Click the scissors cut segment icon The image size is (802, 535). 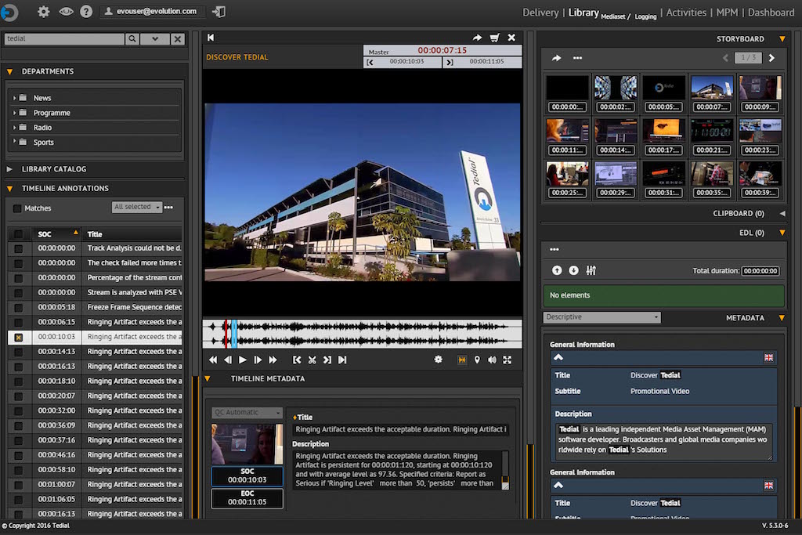[312, 360]
